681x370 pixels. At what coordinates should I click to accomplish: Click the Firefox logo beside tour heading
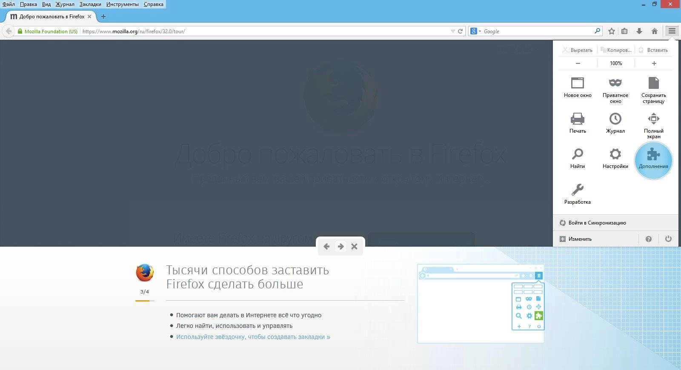[x=145, y=273]
